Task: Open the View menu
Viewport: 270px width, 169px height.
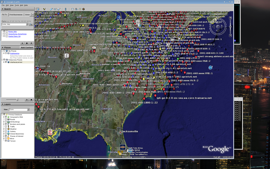Action: (x=12, y=5)
